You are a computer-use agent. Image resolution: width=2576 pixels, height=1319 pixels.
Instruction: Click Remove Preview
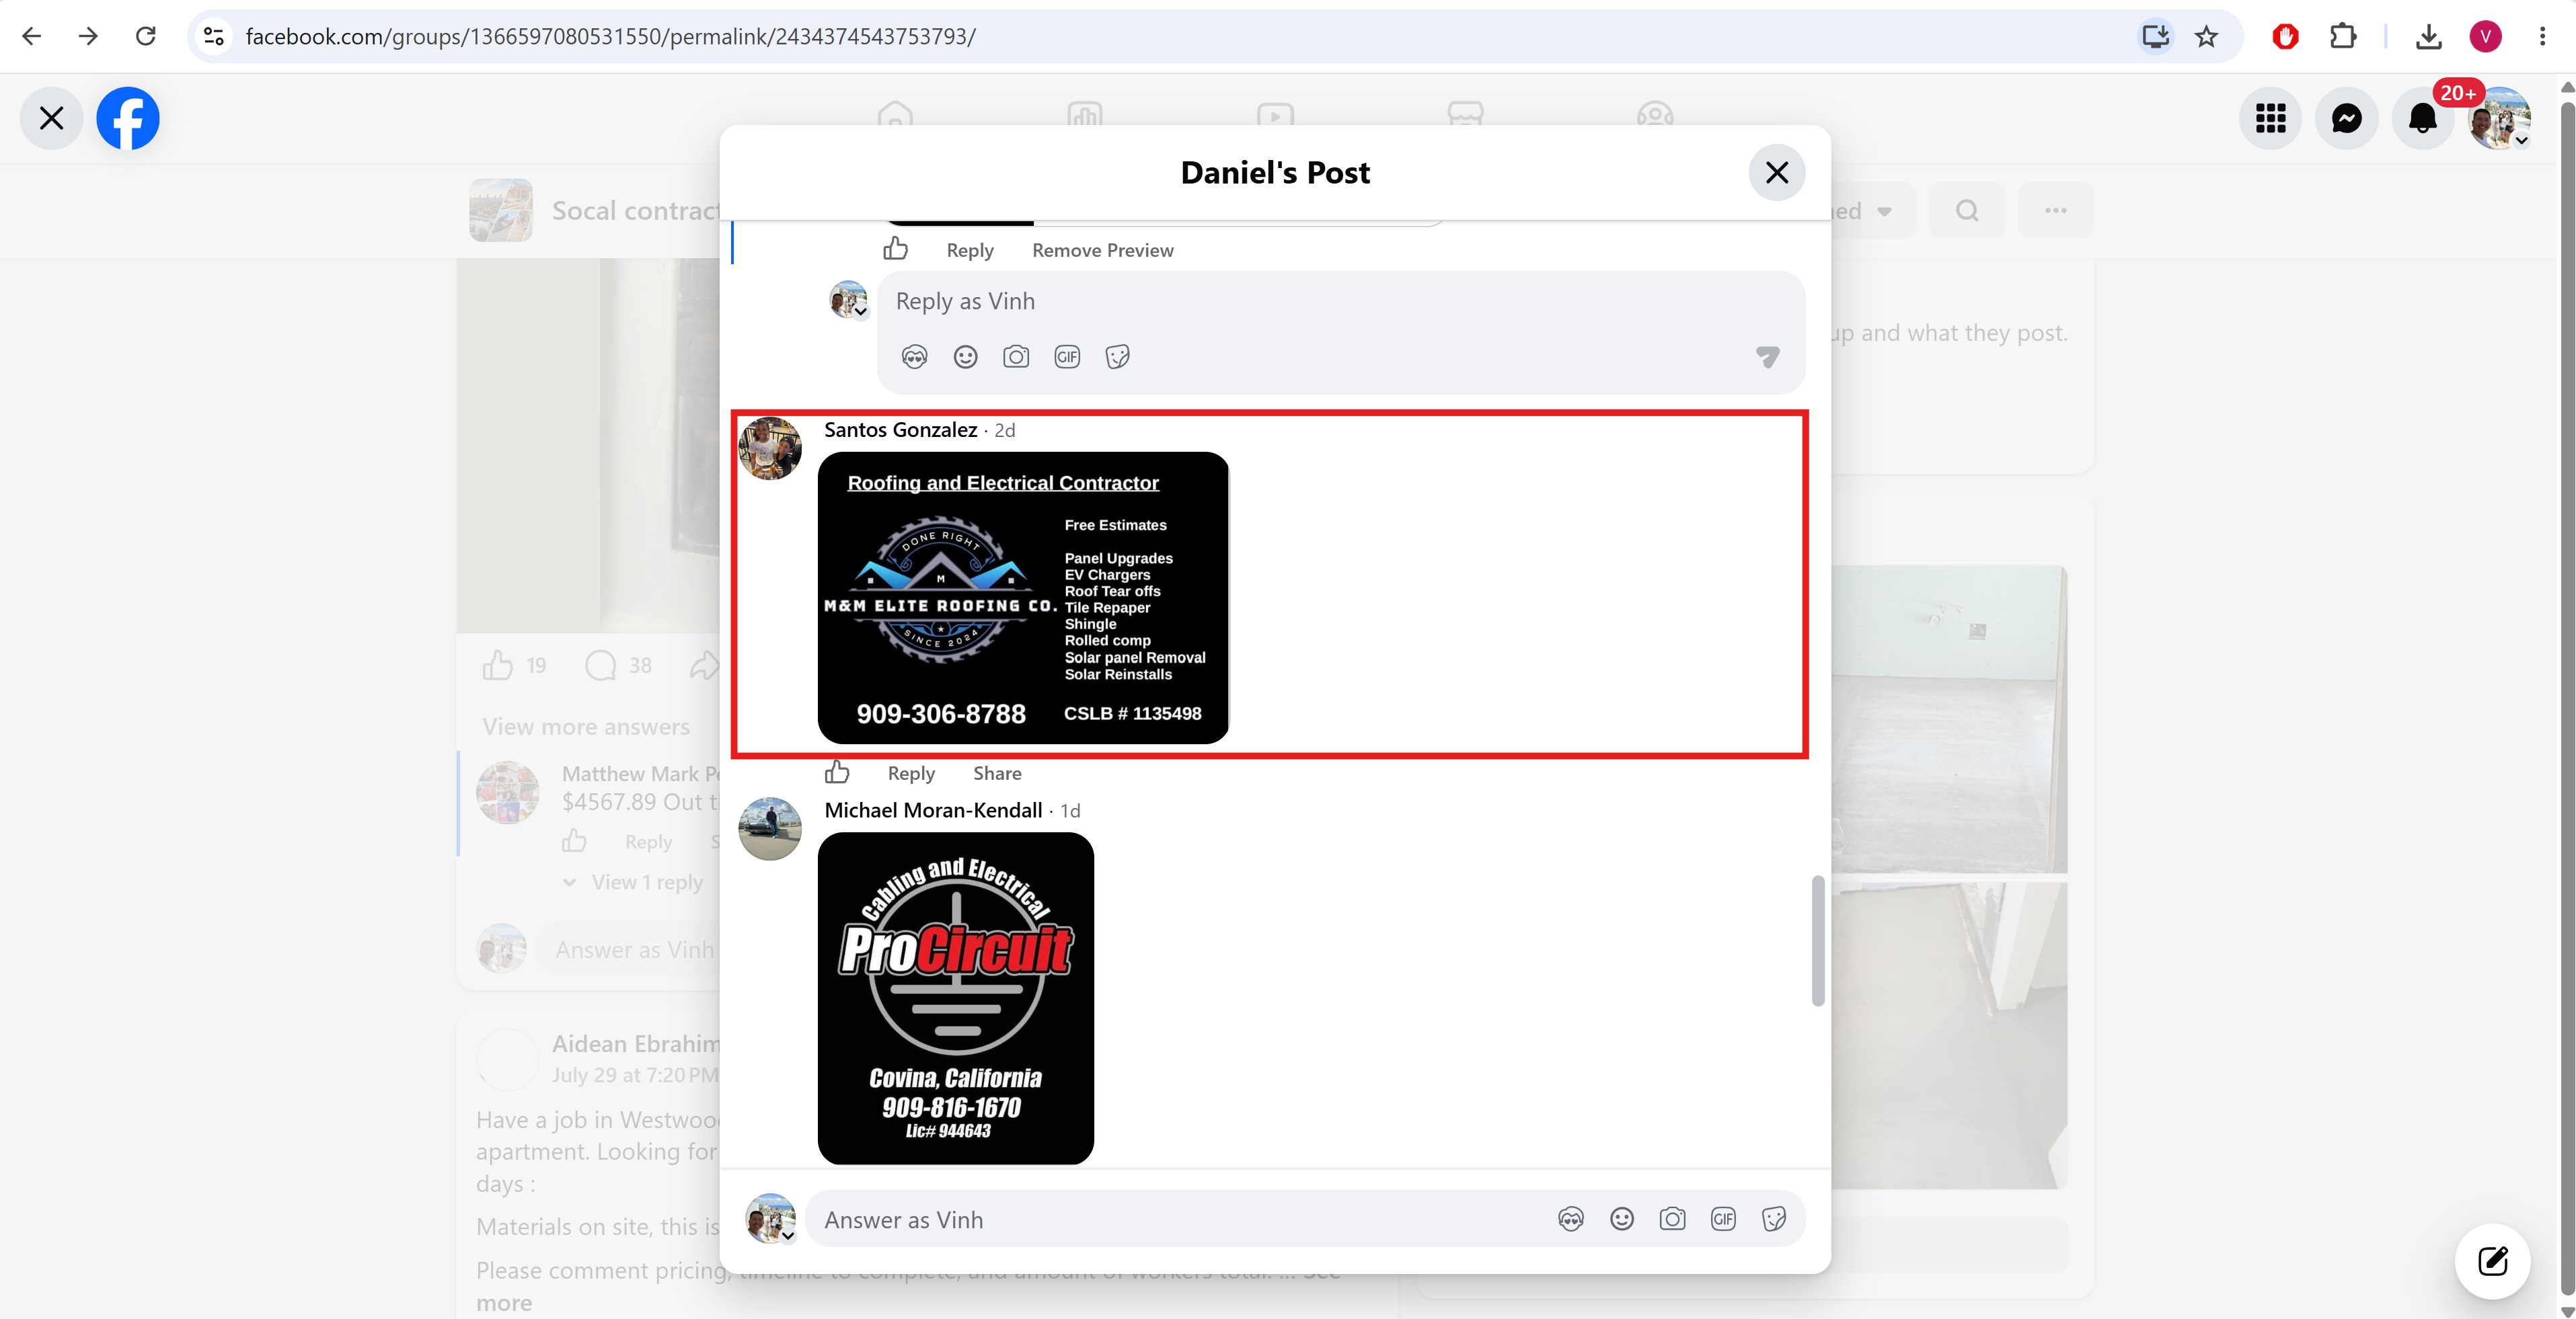pyautogui.click(x=1103, y=250)
